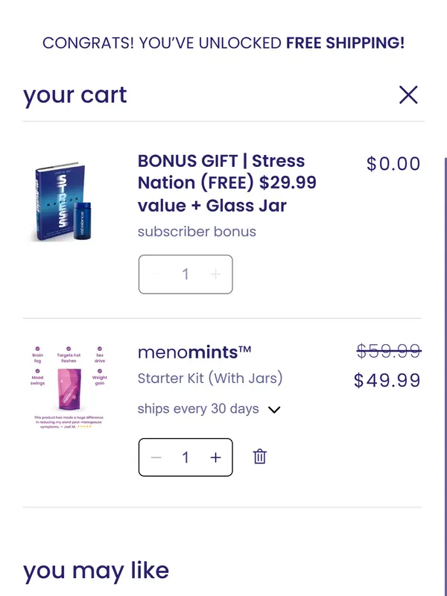Open the BONUS GIFT Stress Nation title

click(226, 183)
